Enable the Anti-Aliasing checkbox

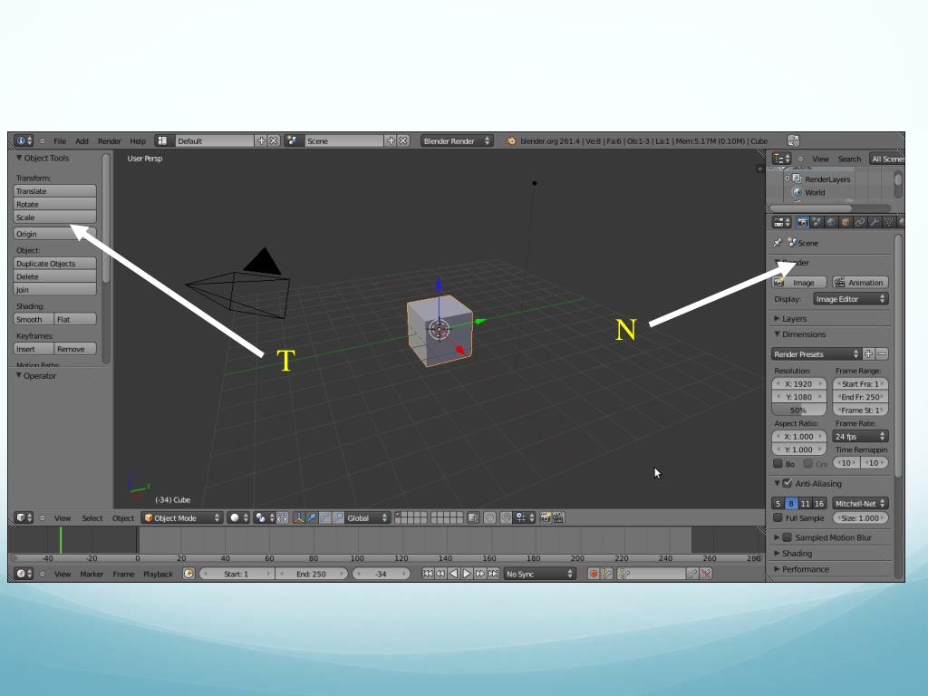click(x=788, y=484)
